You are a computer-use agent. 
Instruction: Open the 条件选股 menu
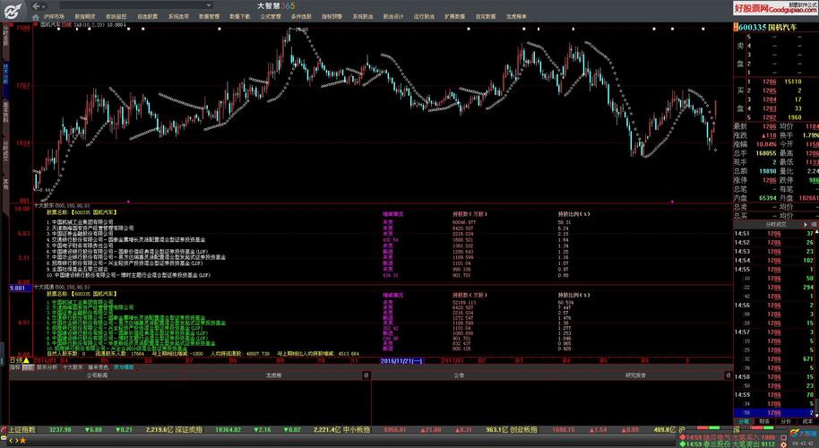click(301, 17)
